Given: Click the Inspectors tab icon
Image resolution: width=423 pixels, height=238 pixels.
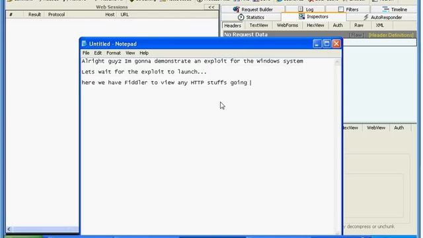Looking at the screenshot, I should (x=301, y=17).
